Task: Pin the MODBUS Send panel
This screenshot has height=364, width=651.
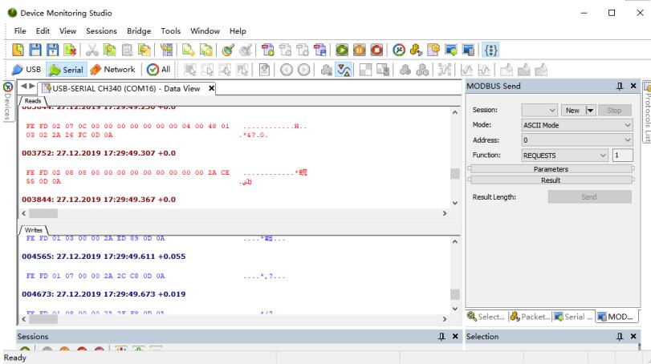Action: (620, 86)
